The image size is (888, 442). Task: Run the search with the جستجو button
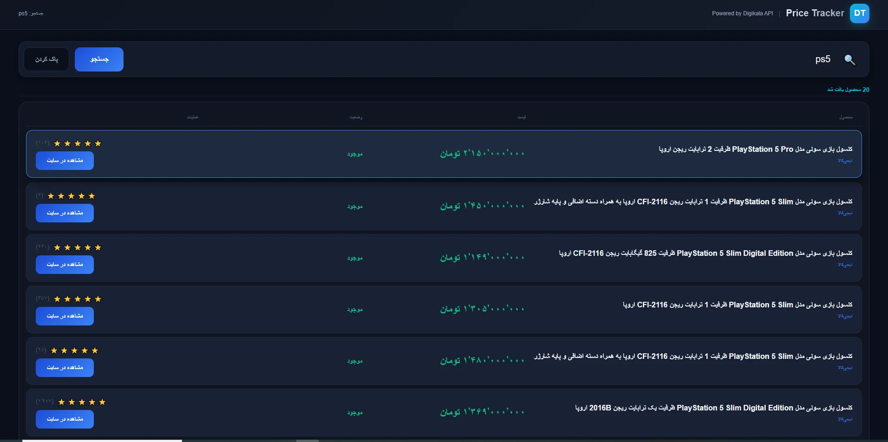[x=99, y=59]
